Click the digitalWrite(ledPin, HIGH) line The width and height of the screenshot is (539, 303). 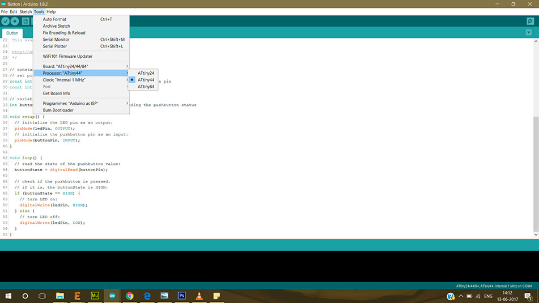coord(53,205)
